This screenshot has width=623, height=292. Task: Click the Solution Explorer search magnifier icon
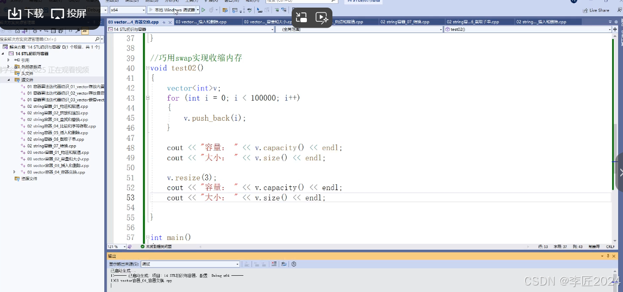[97, 39]
